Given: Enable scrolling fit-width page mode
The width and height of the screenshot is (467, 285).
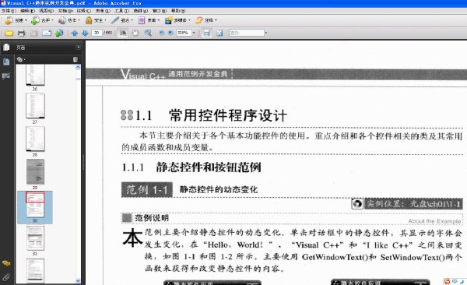Looking at the screenshot, I should pos(206,33).
